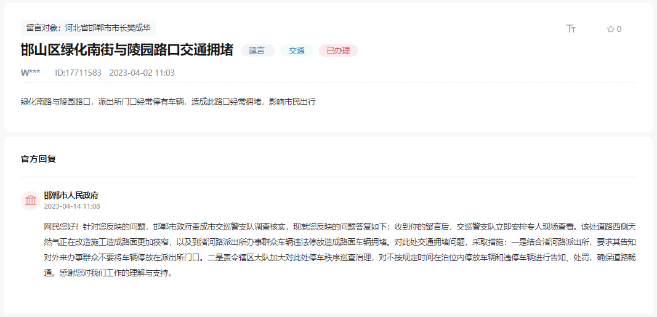
Task: Click the font size adjust icon
Action: [x=571, y=29]
